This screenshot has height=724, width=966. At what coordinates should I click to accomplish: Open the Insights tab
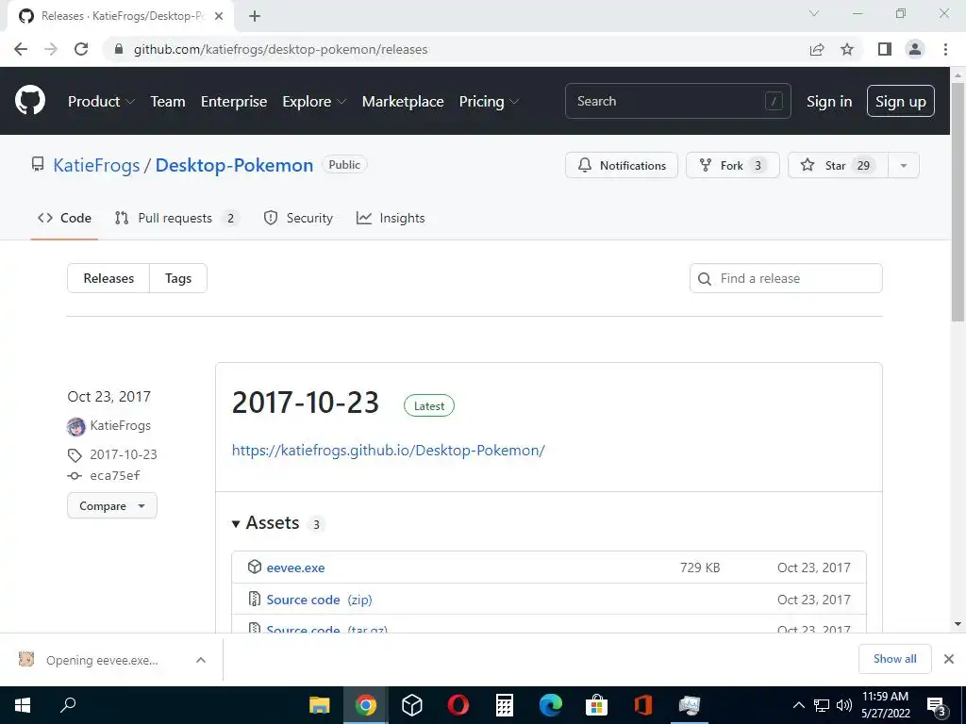391,218
